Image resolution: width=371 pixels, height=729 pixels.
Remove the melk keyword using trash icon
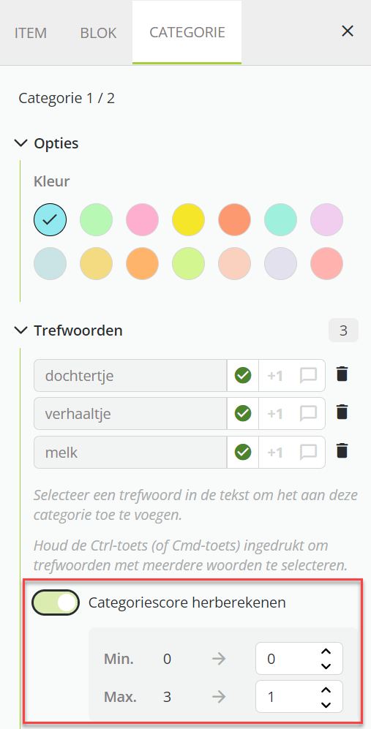pos(342,450)
